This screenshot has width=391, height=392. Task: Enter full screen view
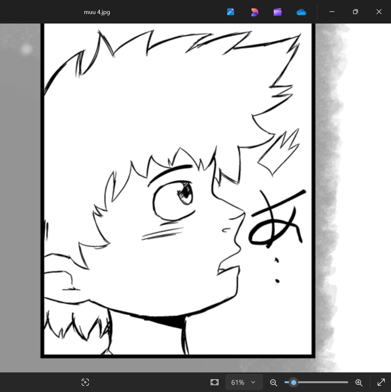pyautogui.click(x=381, y=382)
